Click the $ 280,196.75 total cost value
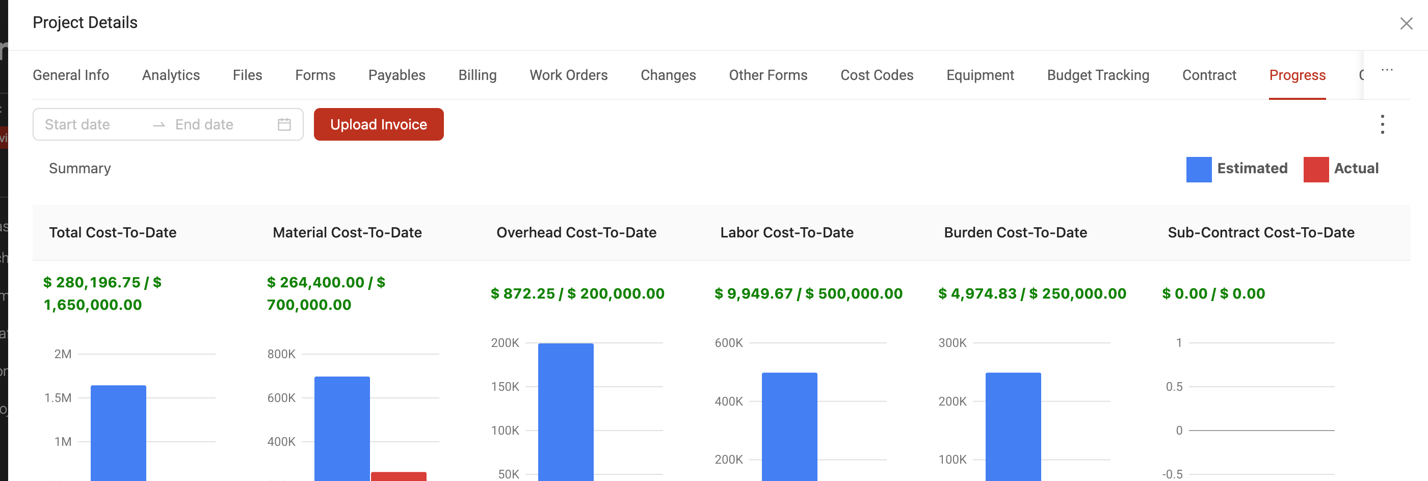This screenshot has height=481, width=1428. [102, 293]
